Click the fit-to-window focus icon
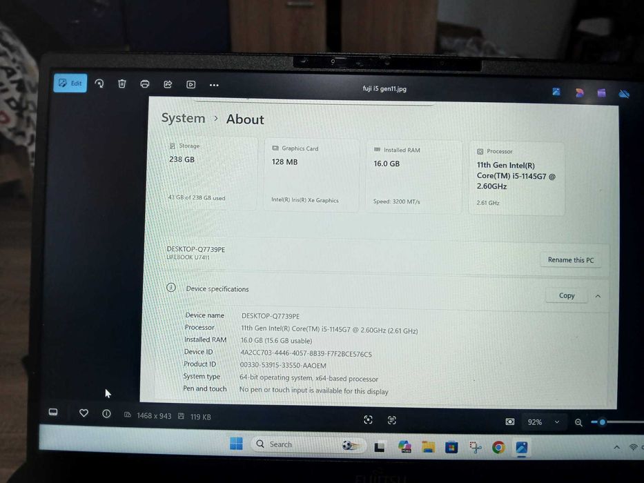 tap(368, 420)
